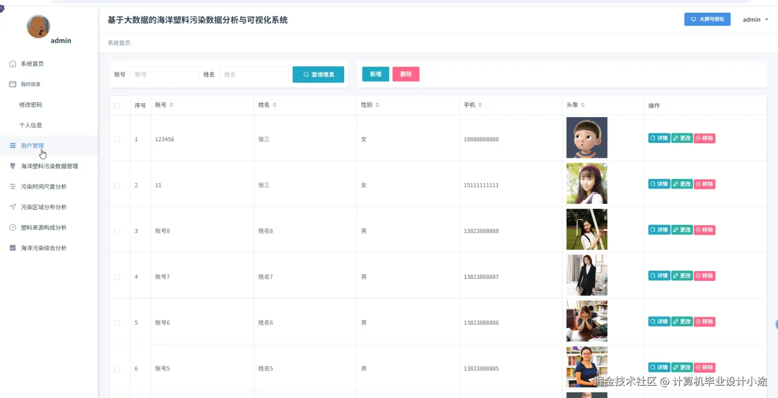Click the 大屏可视化 button

pyautogui.click(x=707, y=19)
